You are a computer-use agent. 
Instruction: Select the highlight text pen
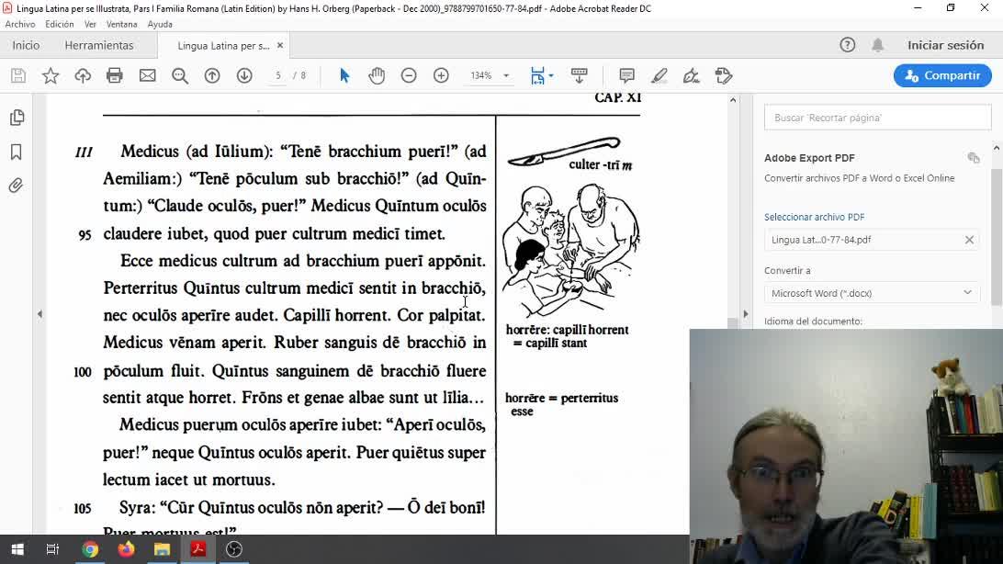click(x=659, y=75)
